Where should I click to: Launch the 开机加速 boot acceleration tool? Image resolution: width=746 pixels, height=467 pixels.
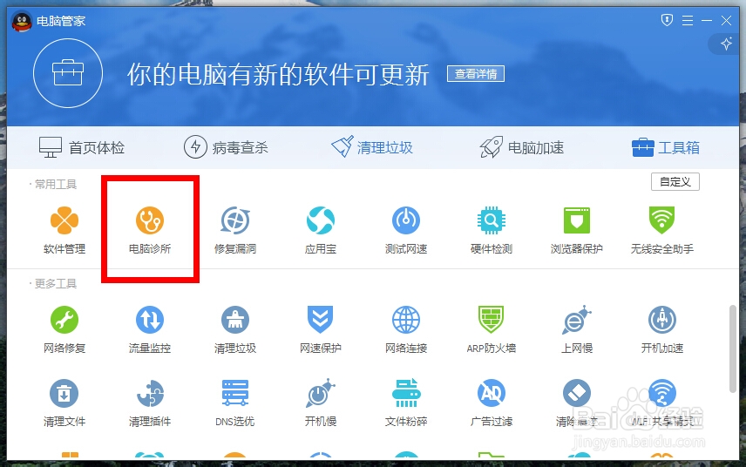point(661,329)
